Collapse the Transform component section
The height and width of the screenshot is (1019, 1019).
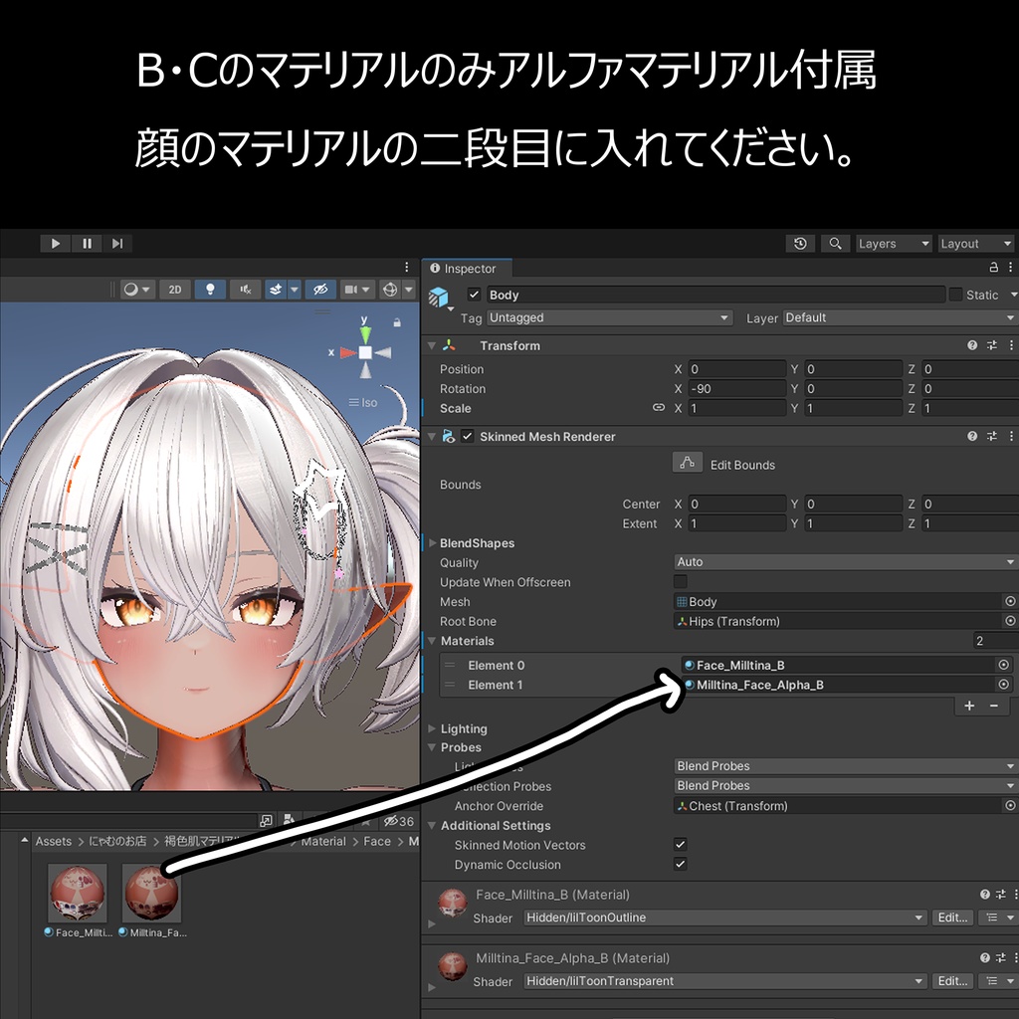coord(431,345)
